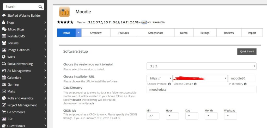
Task: Click the Gaming controller icon
Action: [4, 85]
